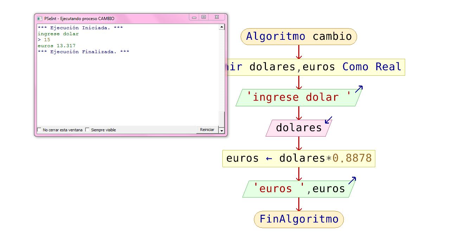Click the scrollbar down arrow in the console
The image size is (459, 232).
tap(222, 131)
